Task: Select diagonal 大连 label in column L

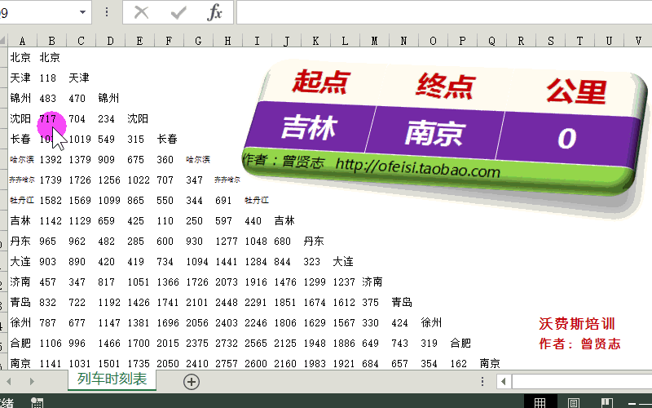Action: (345, 261)
